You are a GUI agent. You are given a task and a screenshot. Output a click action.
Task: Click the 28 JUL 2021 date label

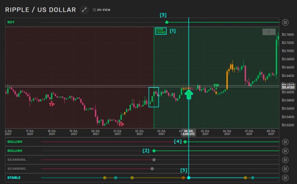[271, 133]
